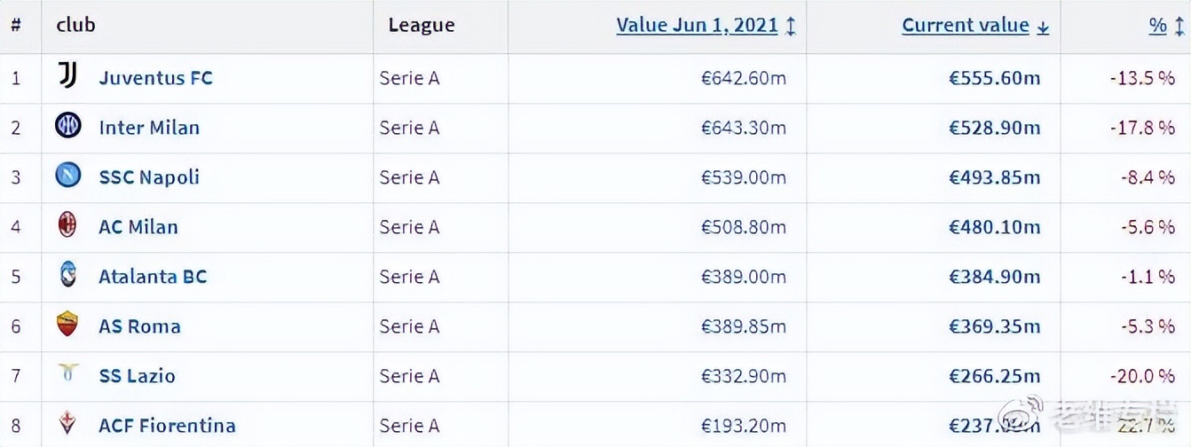The width and height of the screenshot is (1191, 447).
Task: Open the Juventus FC club link
Action: tap(155, 78)
